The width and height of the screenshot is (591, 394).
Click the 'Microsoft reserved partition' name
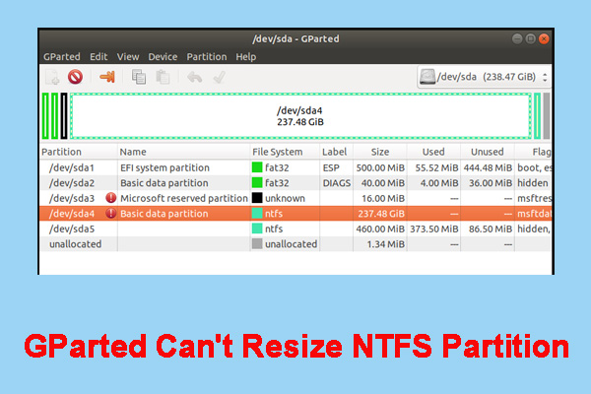[184, 198]
